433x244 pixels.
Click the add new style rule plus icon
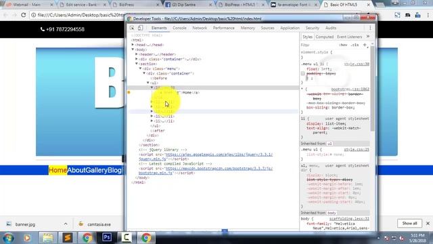click(365, 45)
